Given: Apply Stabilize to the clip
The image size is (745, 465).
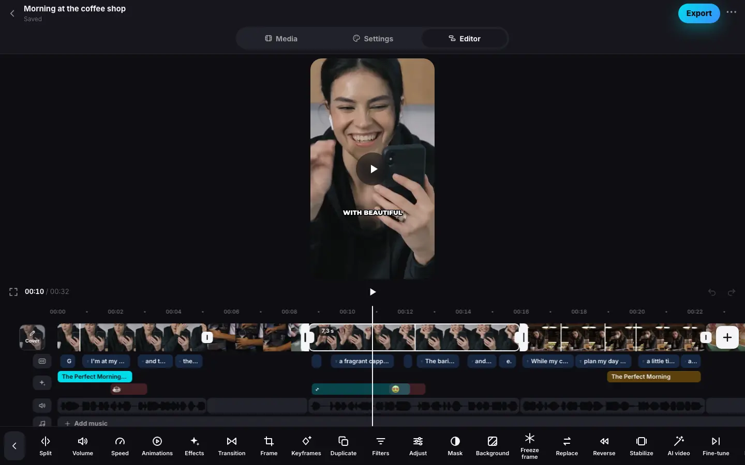Looking at the screenshot, I should [x=642, y=446].
